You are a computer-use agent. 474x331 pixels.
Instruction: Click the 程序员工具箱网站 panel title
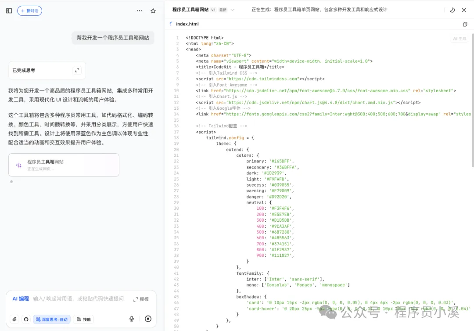(x=190, y=10)
